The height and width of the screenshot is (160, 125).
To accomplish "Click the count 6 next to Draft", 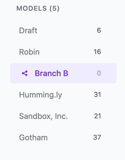I will [99, 30].
